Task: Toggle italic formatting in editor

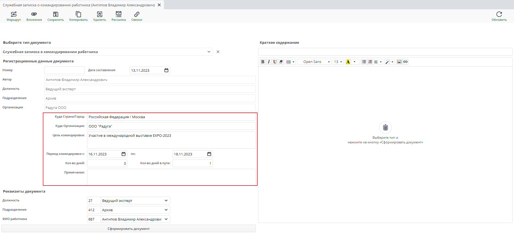Action: pyautogui.click(x=269, y=62)
